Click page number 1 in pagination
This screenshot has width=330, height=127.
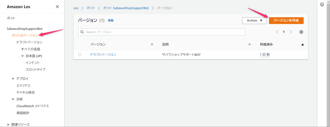[284, 32]
